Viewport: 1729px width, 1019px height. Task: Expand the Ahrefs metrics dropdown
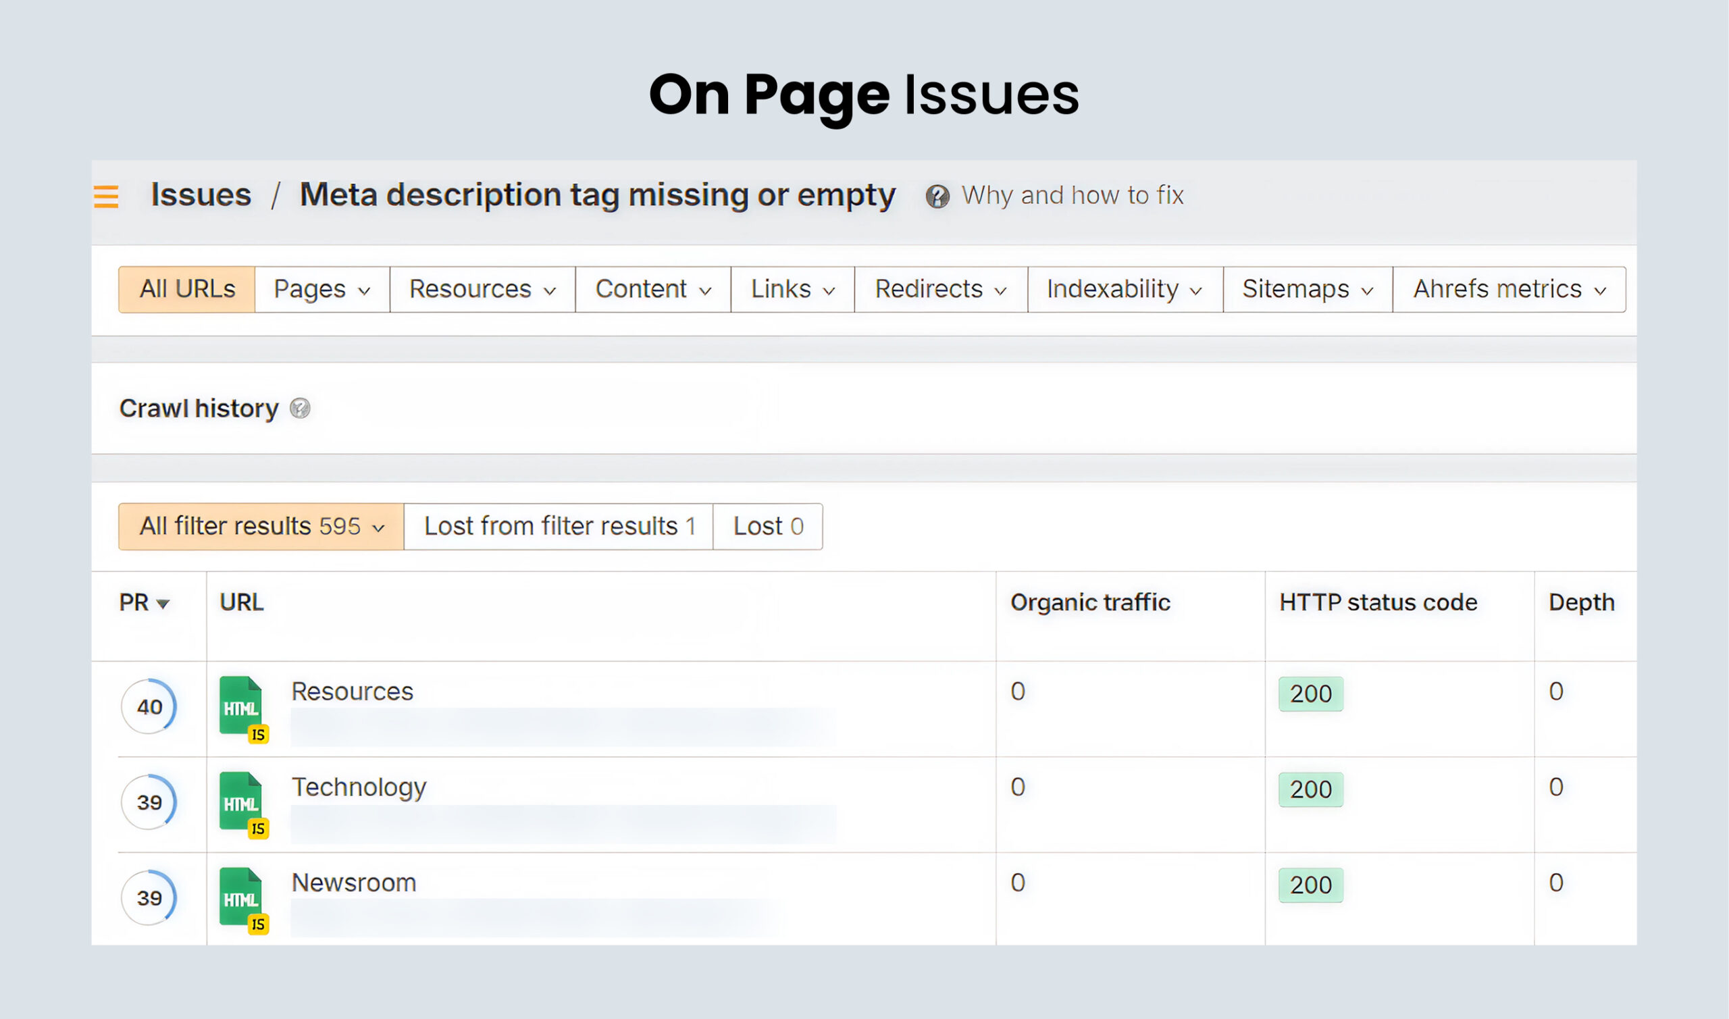[1508, 289]
